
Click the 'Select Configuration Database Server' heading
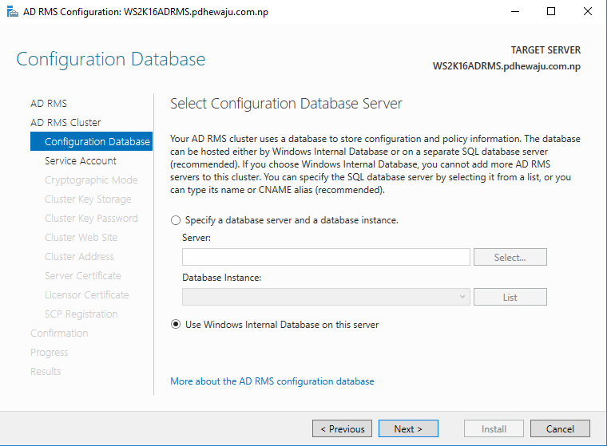click(x=286, y=104)
